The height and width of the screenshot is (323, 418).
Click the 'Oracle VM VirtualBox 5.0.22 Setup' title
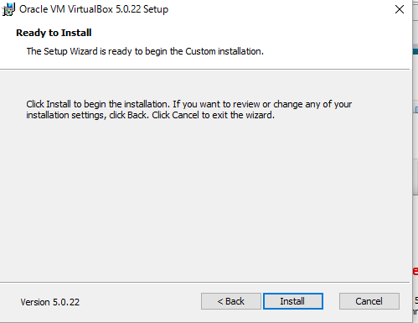point(94,9)
